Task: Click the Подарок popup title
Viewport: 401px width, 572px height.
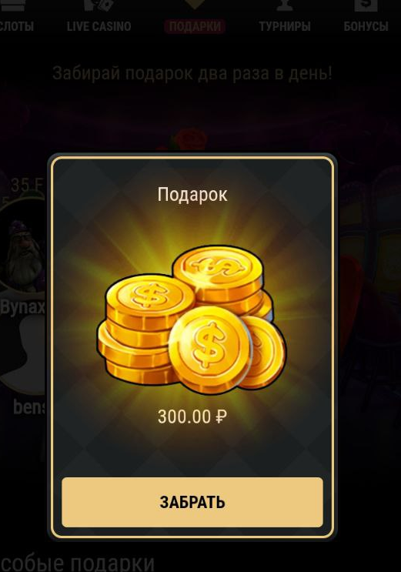Action: tap(192, 195)
